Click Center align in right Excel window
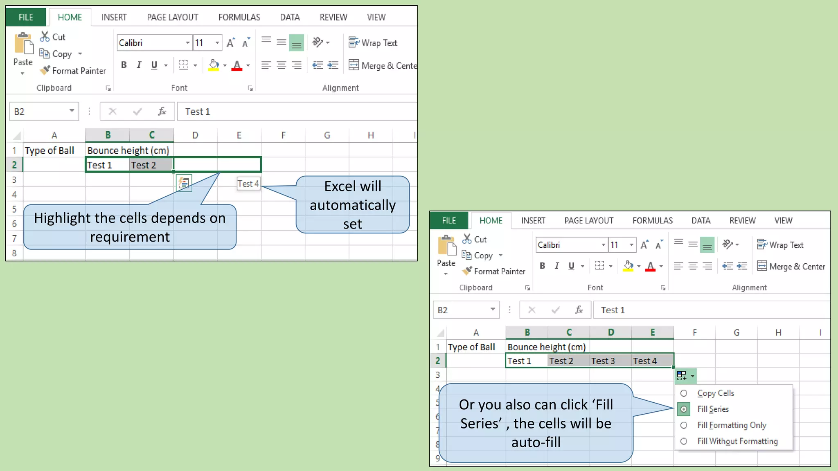The width and height of the screenshot is (838, 471). tap(693, 266)
